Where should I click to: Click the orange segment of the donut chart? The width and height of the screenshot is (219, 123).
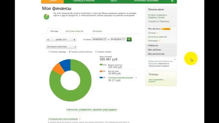click(x=59, y=69)
